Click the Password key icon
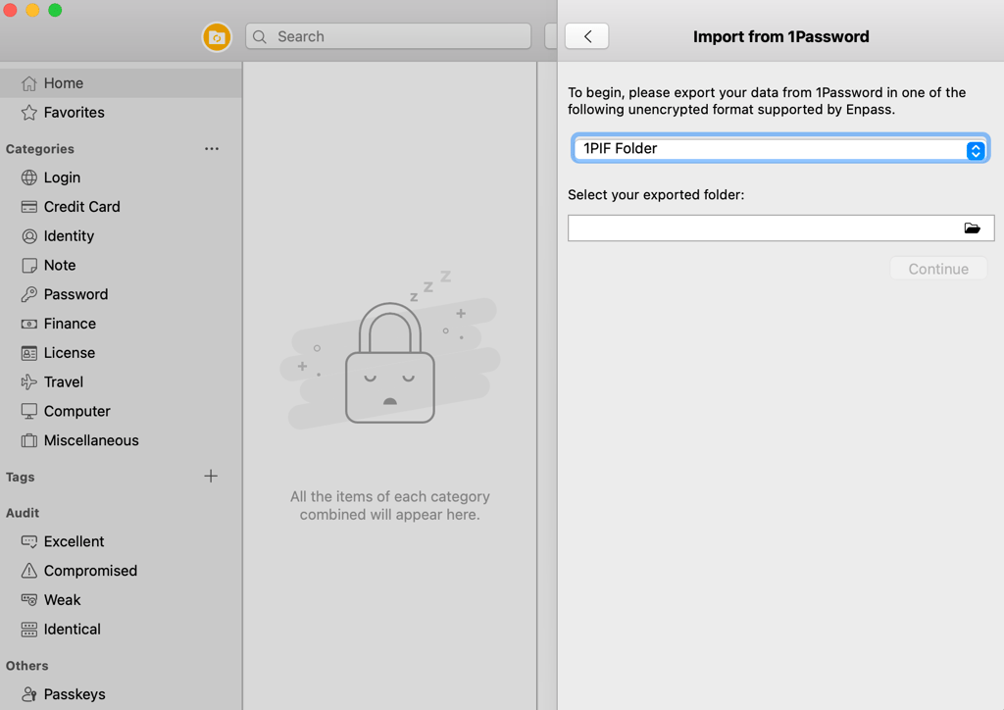 (x=28, y=294)
